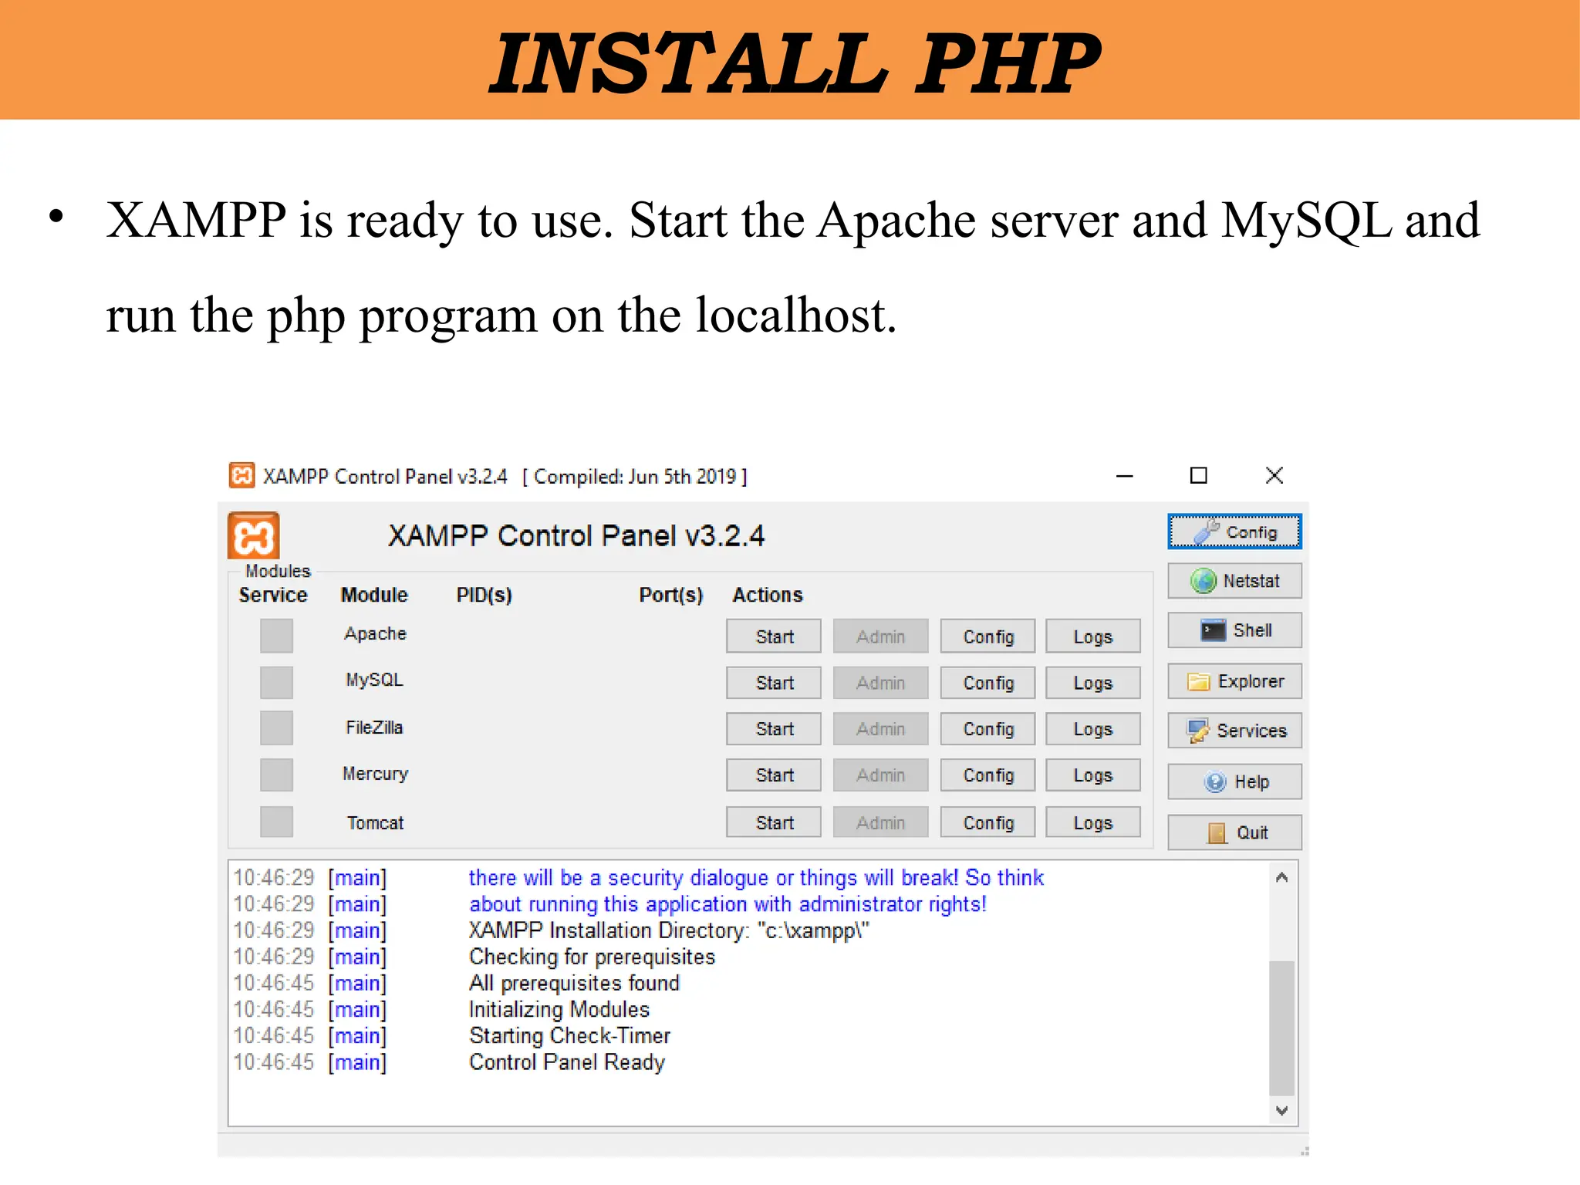The height and width of the screenshot is (1185, 1580).
Task: View the Apache Logs
Action: pos(1093,636)
